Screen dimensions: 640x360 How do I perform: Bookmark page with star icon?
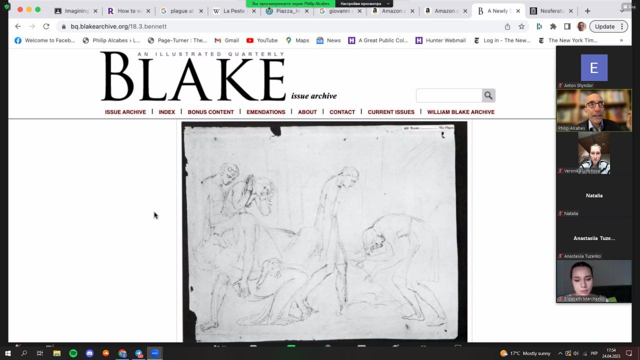521,26
